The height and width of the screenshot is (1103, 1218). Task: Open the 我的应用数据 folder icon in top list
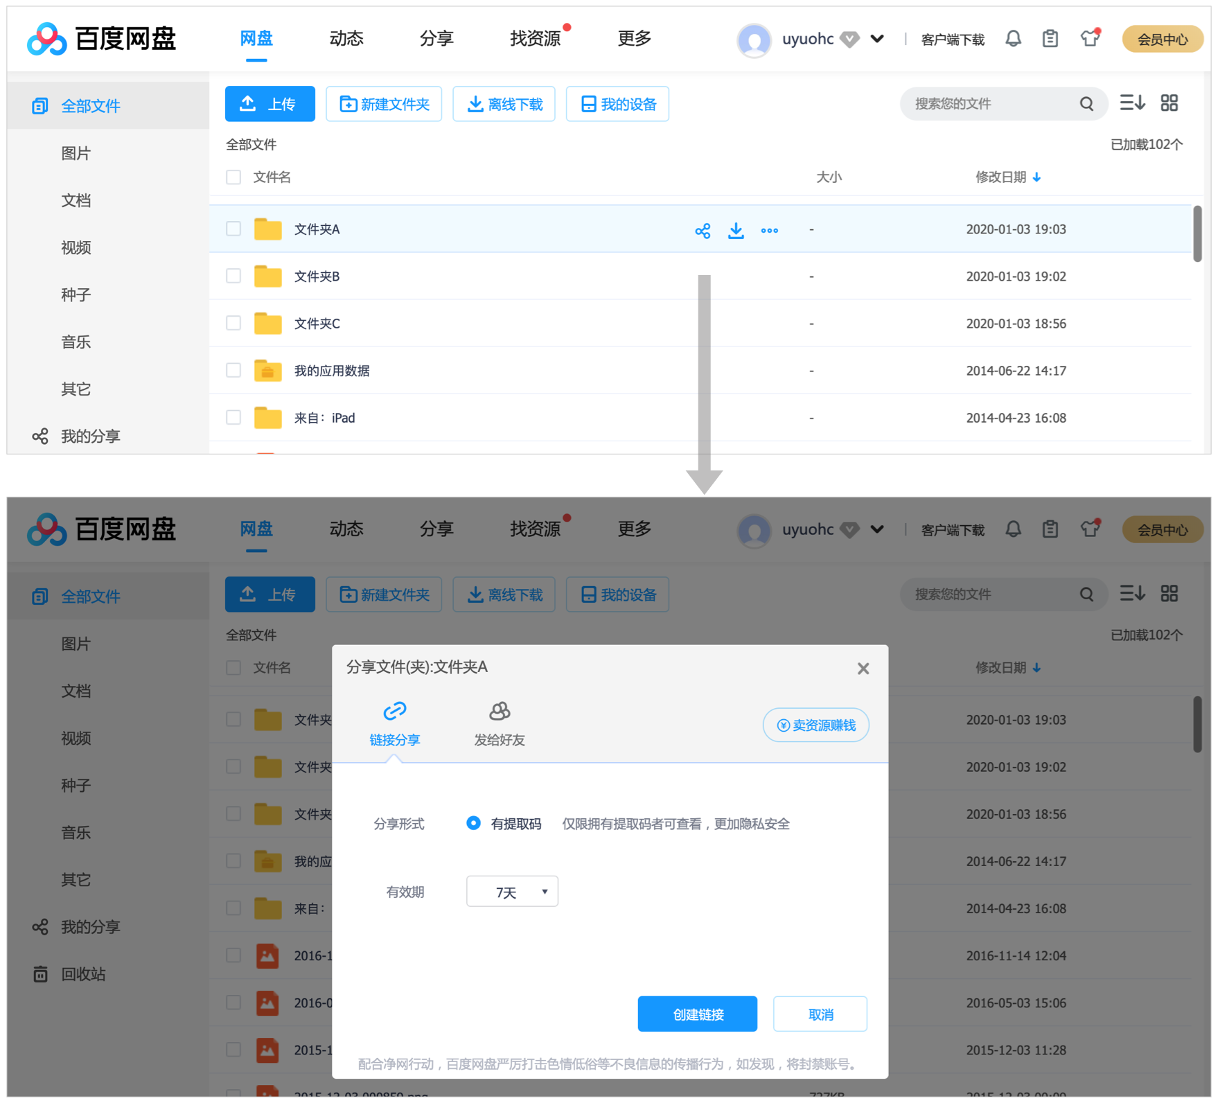pyautogui.click(x=267, y=371)
